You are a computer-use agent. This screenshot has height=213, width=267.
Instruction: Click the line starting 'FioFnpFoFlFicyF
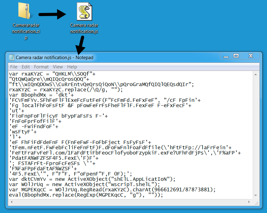(x=58, y=116)
